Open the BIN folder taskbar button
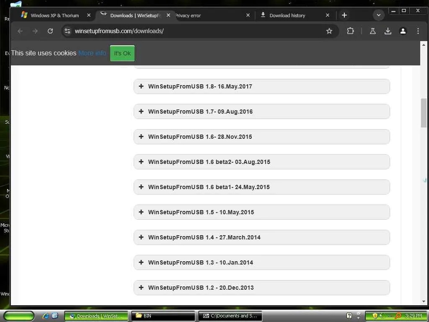Screen dimensions: 429x322 point(163,316)
